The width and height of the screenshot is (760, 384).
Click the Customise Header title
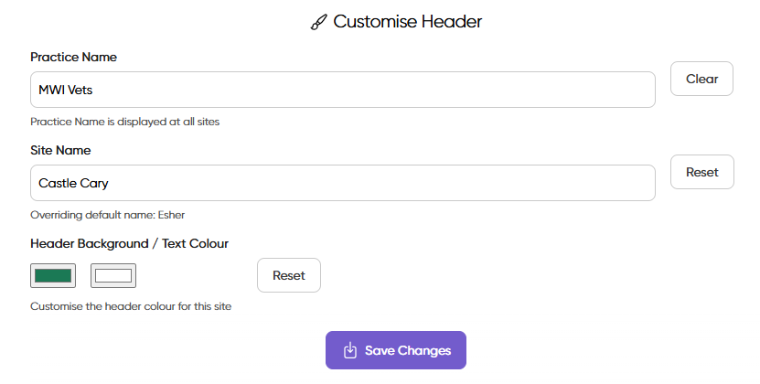click(x=407, y=22)
